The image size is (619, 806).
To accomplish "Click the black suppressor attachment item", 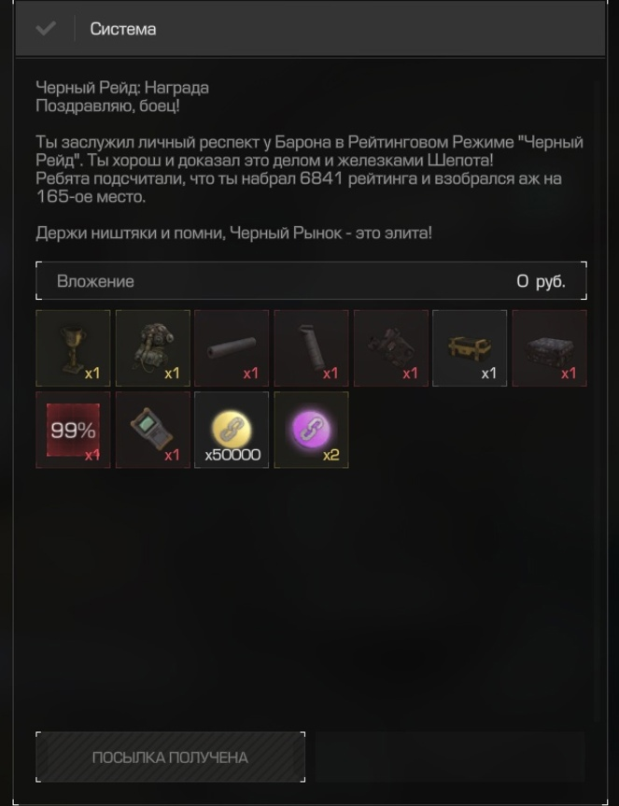I will [232, 348].
